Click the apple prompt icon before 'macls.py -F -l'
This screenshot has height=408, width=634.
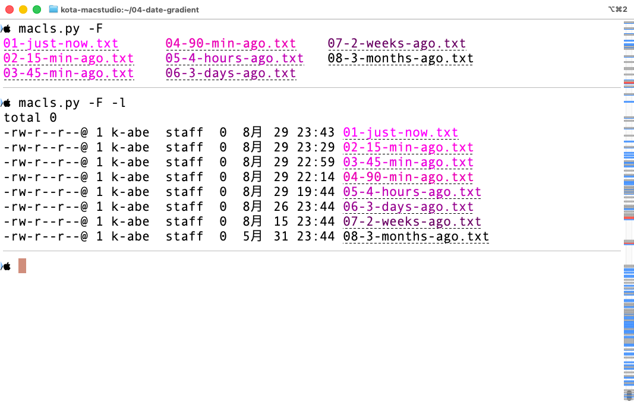click(7, 103)
